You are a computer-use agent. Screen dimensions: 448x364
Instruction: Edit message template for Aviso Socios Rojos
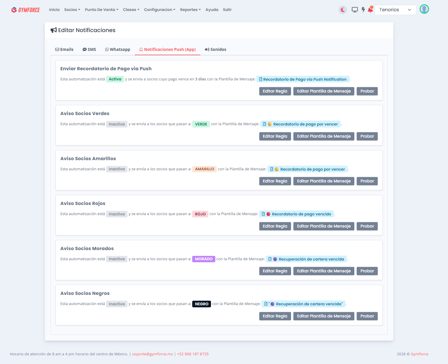pos(324,226)
